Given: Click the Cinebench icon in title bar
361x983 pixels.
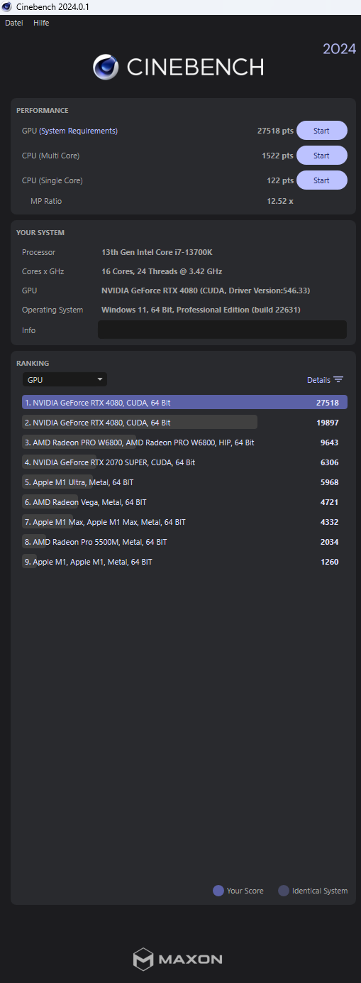Looking at the screenshot, I should 6,6.
